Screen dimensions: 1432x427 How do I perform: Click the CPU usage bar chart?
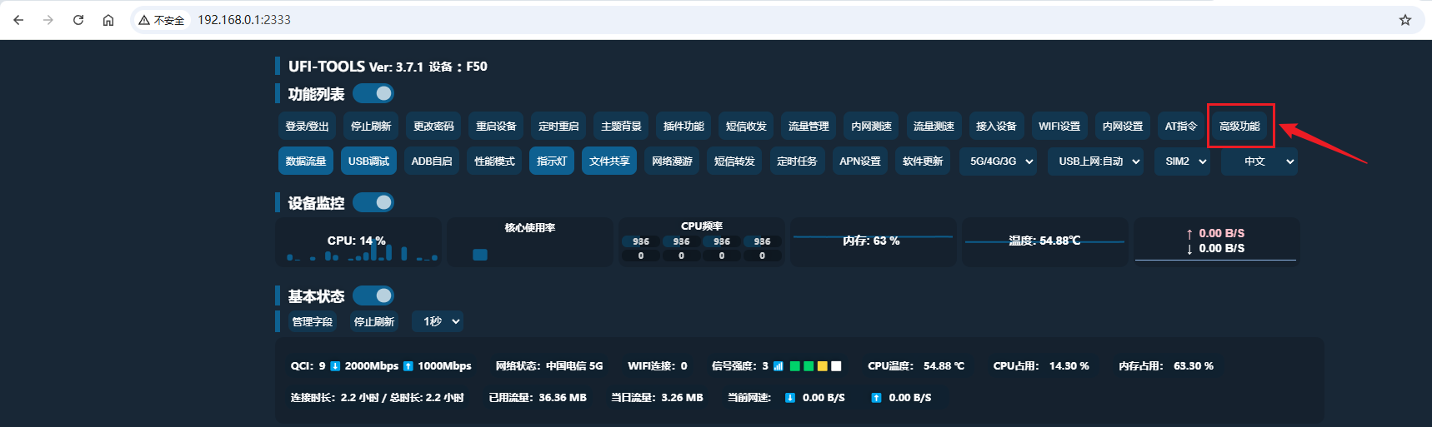point(360,251)
